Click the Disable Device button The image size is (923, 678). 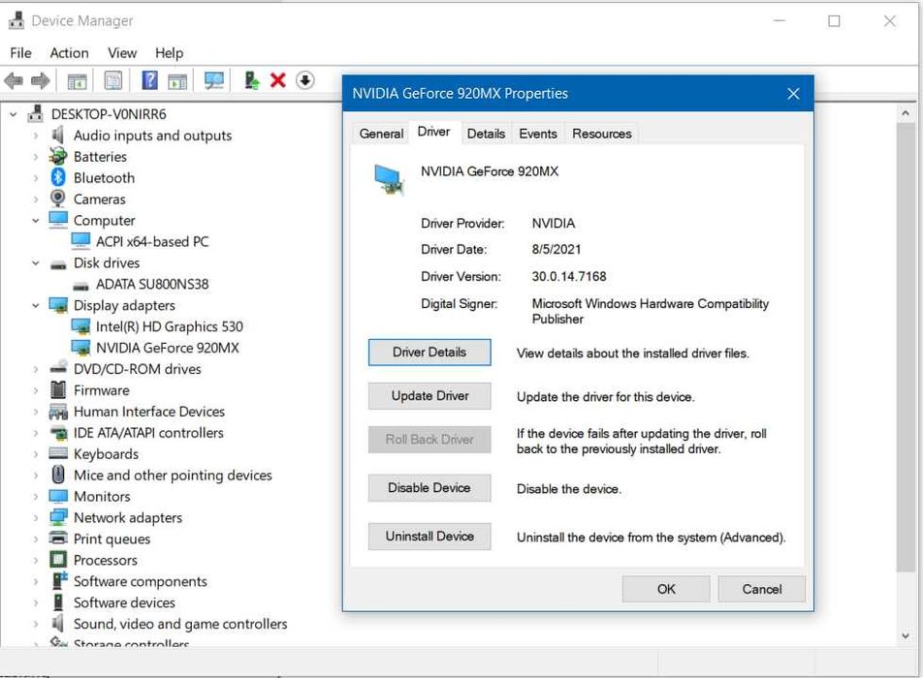point(430,487)
